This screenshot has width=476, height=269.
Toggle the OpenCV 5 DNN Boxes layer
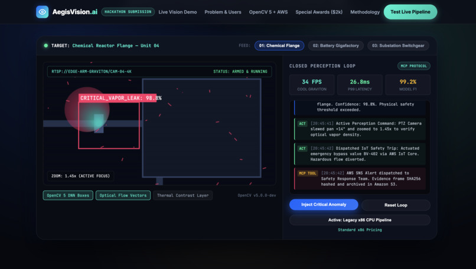point(68,195)
